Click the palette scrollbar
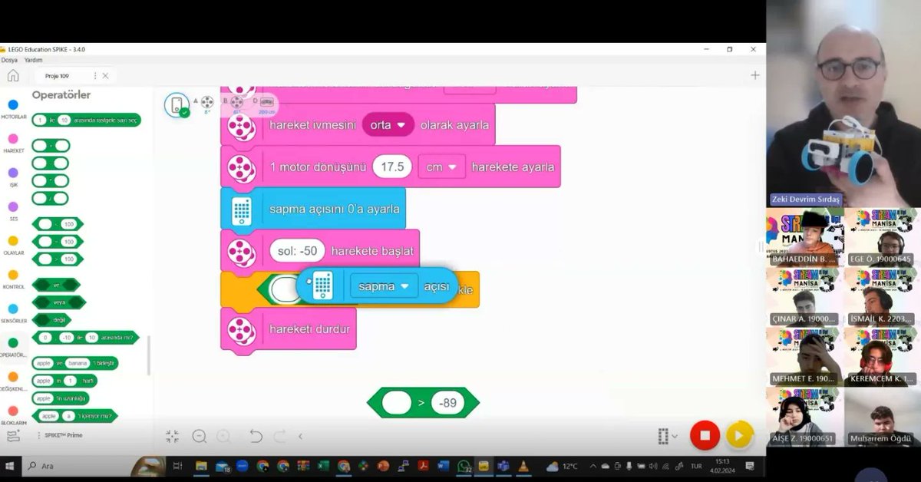 tap(148, 355)
